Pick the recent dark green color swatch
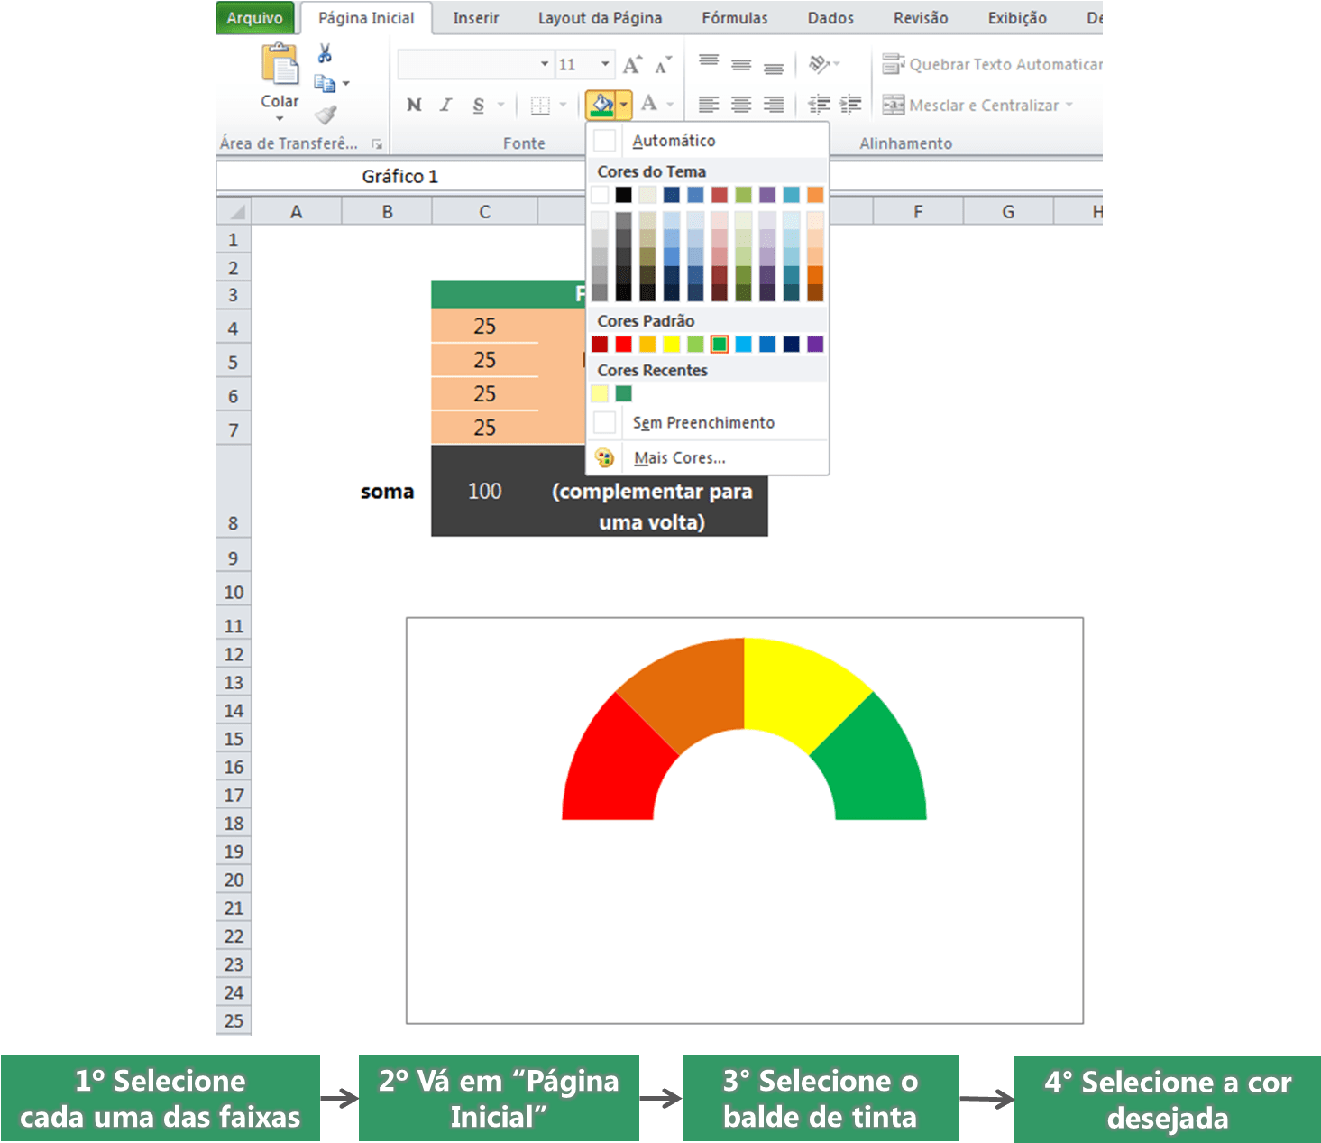 tap(623, 393)
